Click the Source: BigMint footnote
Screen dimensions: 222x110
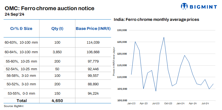(x=12, y=106)
